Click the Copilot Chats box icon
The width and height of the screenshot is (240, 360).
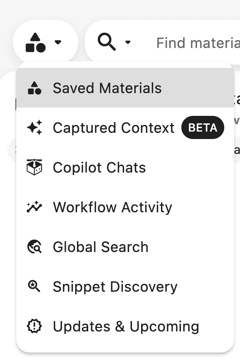point(35,167)
